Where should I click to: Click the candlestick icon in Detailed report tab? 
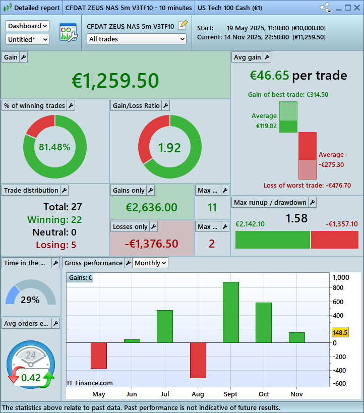click(x=8, y=8)
